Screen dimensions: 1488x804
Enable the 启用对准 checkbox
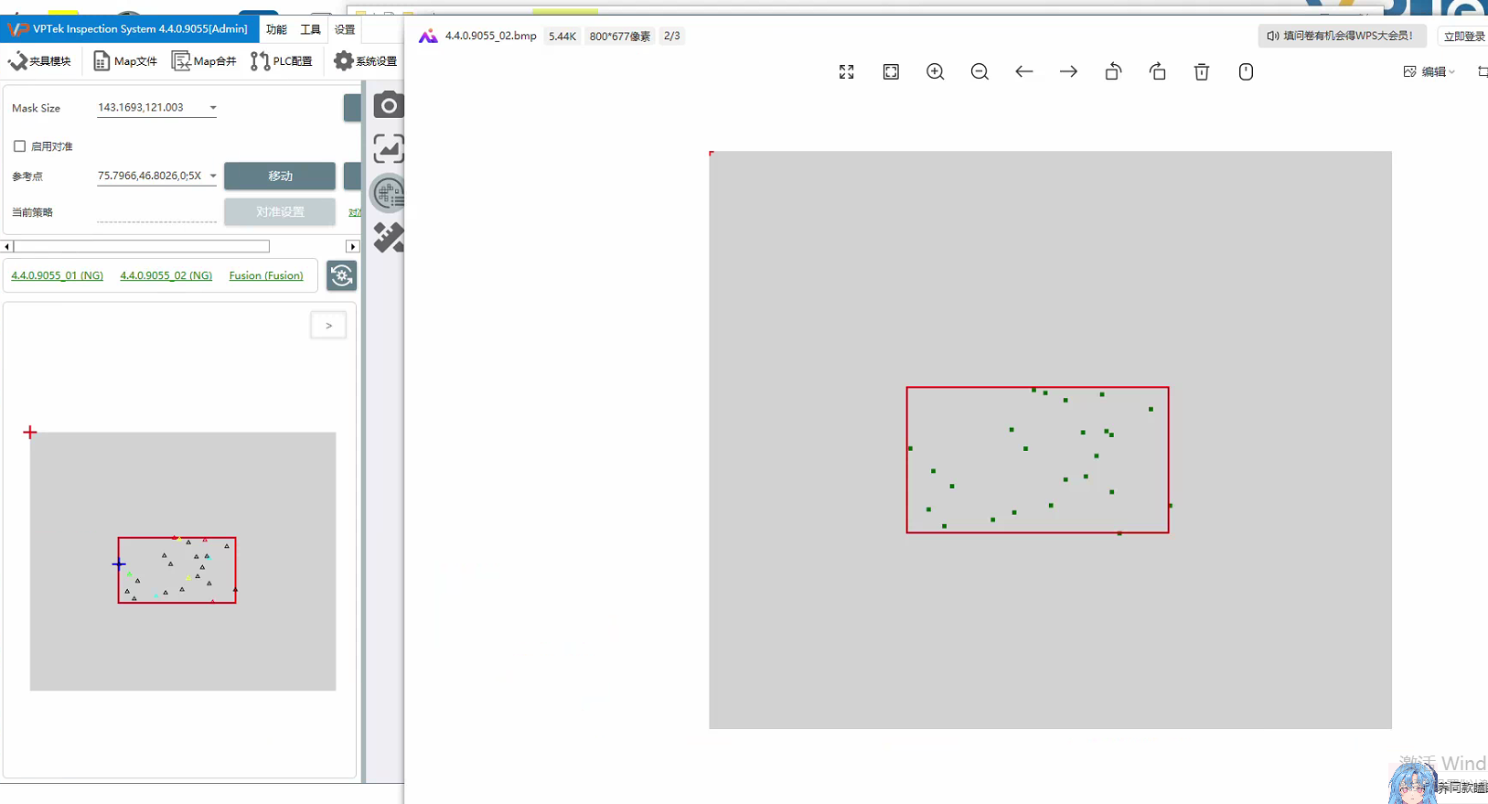click(20, 146)
